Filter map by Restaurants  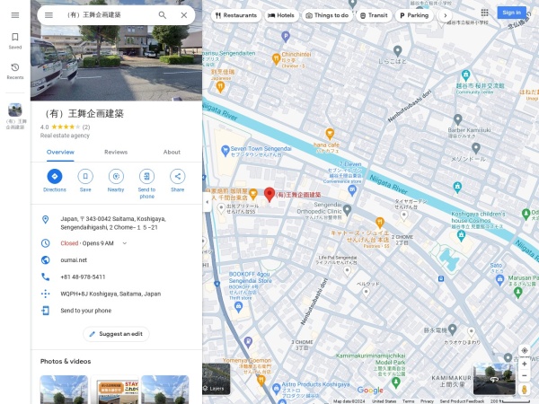(x=236, y=15)
